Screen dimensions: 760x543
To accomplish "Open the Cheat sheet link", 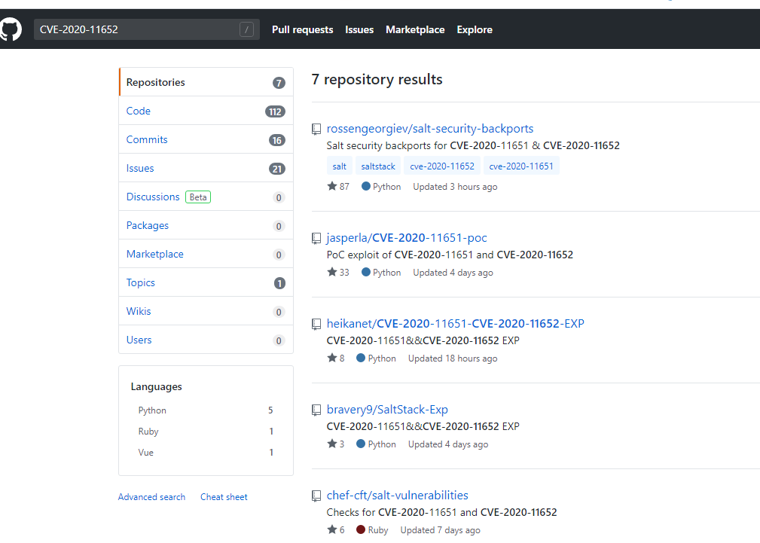I will pos(224,497).
